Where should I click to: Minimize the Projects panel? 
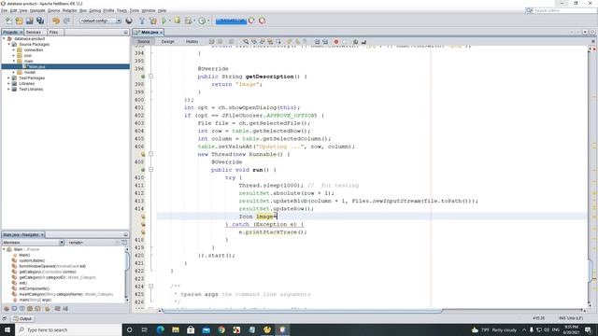125,33
